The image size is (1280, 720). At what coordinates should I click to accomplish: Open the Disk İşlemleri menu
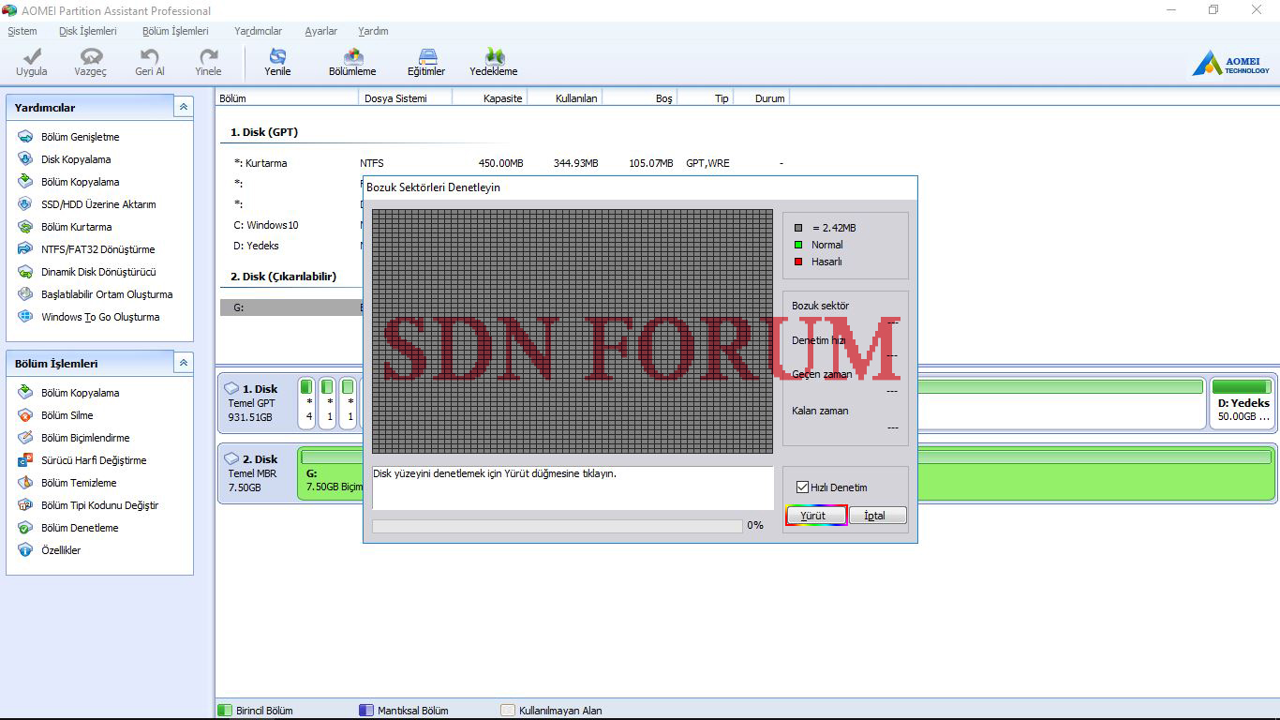[x=87, y=31]
